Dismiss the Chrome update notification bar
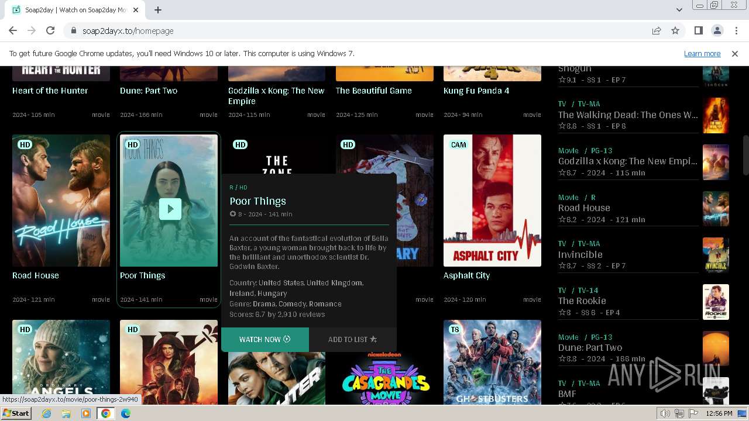This screenshot has height=421, width=749. point(735,54)
